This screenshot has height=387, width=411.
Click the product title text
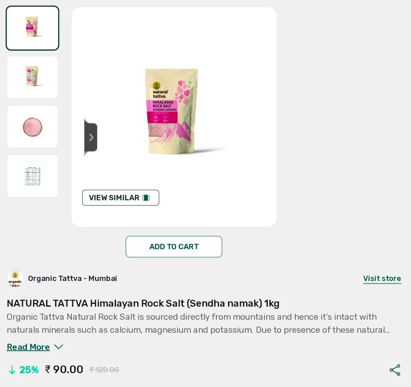point(143,303)
